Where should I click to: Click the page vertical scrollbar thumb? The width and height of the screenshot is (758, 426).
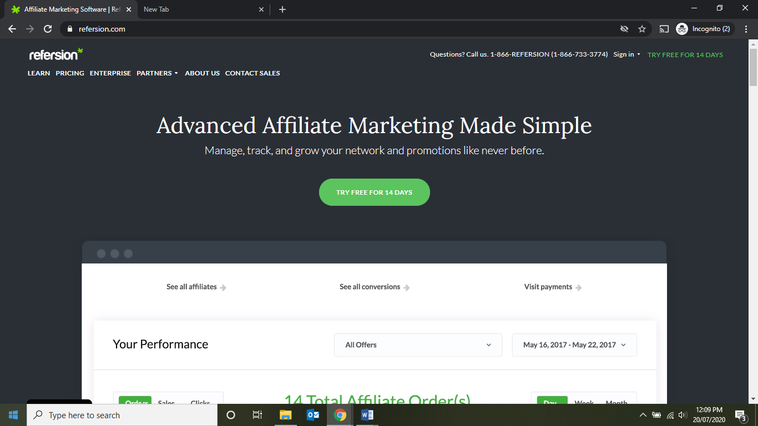click(x=754, y=67)
